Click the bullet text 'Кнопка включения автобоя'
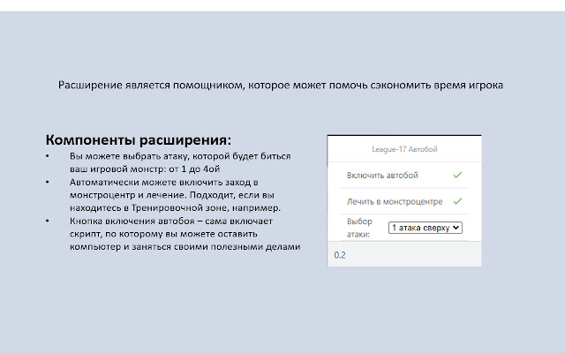Image resolution: width=565 pixels, height=353 pixels. point(185,234)
